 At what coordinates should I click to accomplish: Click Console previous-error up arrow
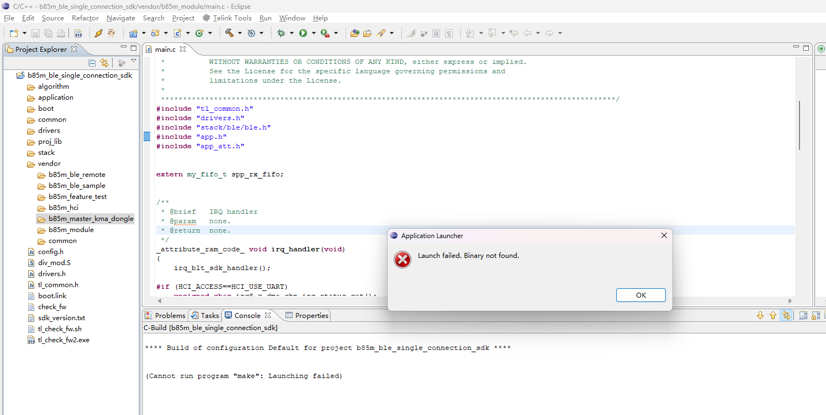773,315
